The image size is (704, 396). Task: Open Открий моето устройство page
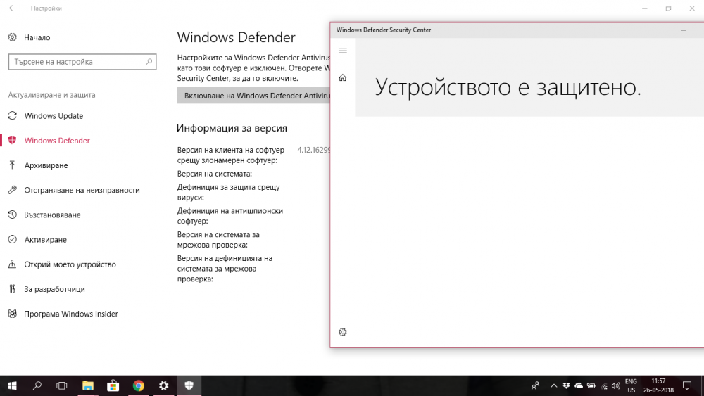[x=70, y=264]
